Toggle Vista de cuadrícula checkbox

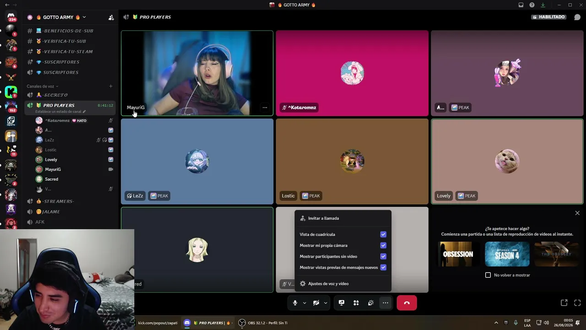point(383,234)
